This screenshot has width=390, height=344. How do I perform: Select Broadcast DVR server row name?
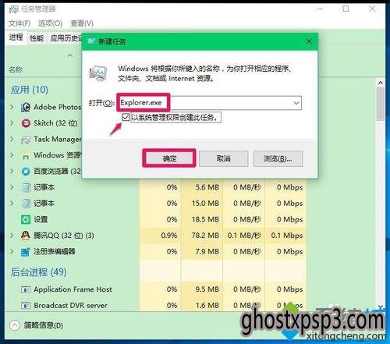pos(70,306)
